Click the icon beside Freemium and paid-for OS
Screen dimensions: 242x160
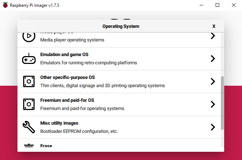coord(29,104)
